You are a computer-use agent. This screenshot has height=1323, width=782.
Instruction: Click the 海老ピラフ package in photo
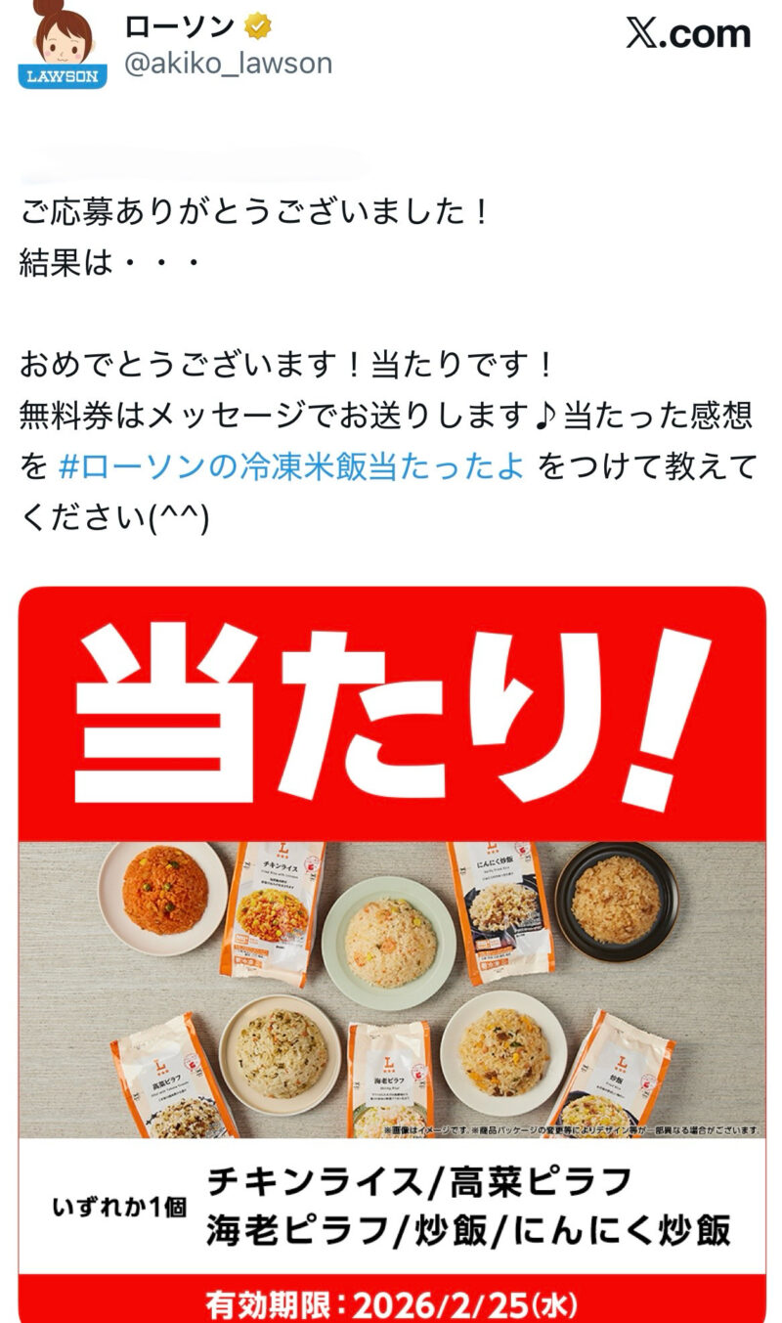pos(390,1080)
